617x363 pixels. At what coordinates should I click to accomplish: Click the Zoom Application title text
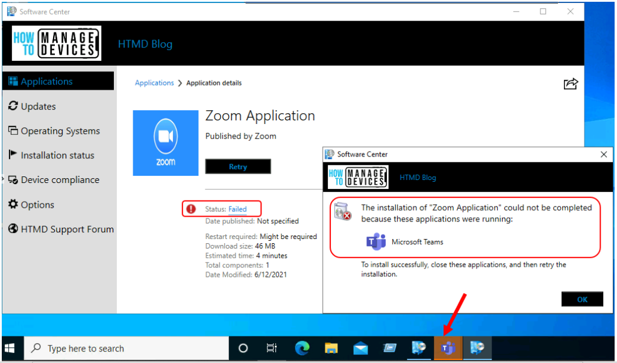(260, 116)
